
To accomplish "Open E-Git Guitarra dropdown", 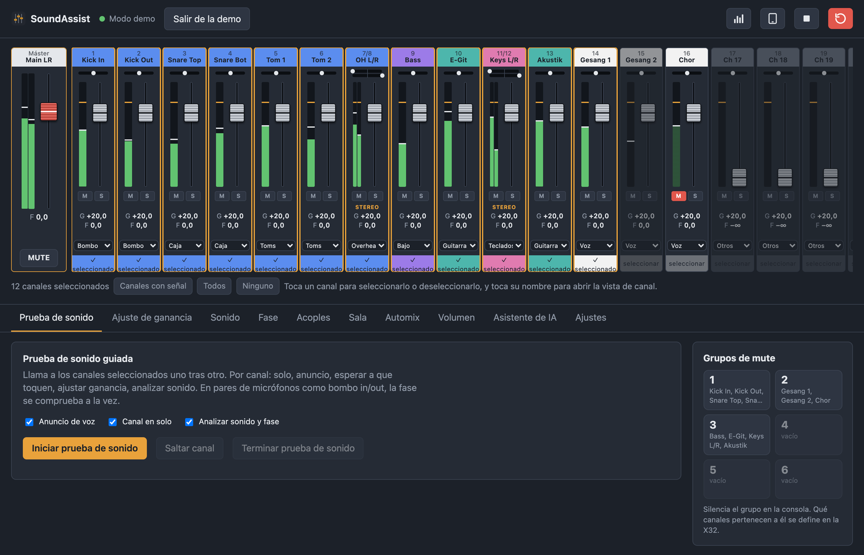I will click(x=458, y=245).
